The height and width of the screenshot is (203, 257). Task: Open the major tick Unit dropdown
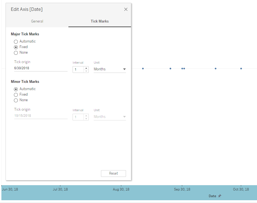[110, 69]
